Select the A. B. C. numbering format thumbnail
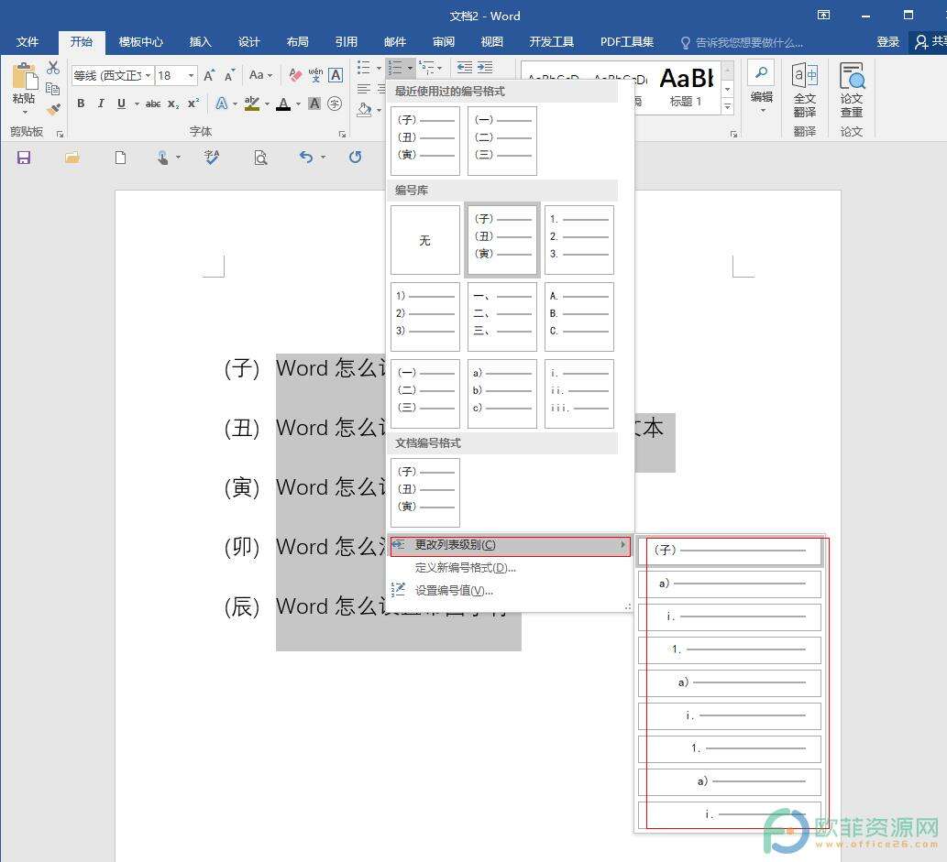 pos(579,317)
